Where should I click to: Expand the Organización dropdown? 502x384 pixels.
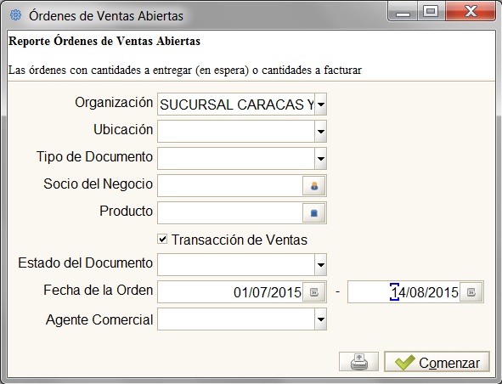320,104
